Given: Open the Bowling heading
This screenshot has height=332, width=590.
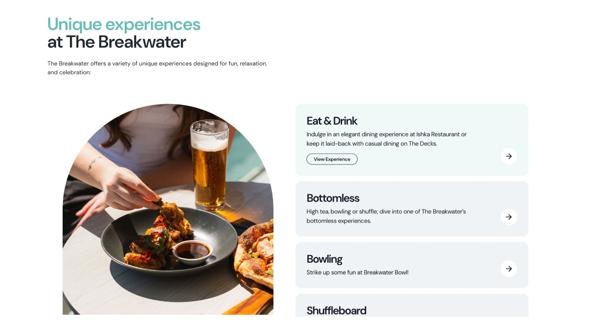Looking at the screenshot, I should coord(324,259).
